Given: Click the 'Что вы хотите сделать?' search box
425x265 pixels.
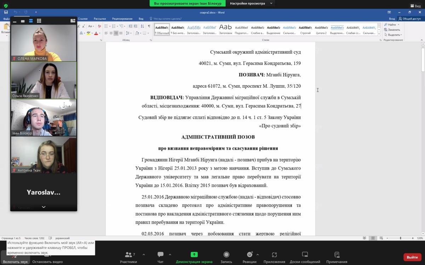Looking at the screenshot, I should [166, 19].
